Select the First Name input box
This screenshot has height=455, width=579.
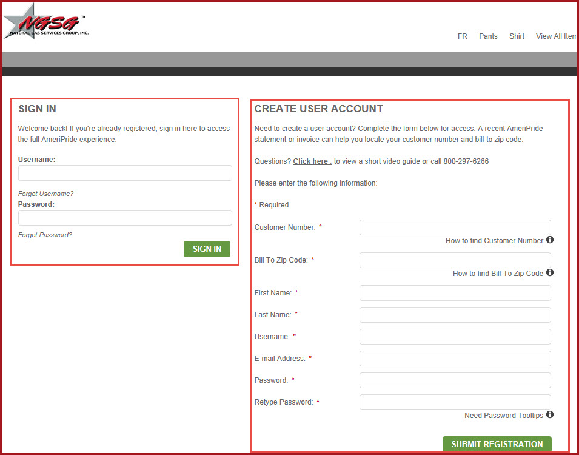pyautogui.click(x=455, y=293)
